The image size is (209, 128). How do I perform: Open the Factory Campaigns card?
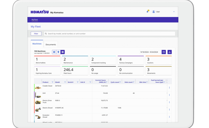pos(131,60)
